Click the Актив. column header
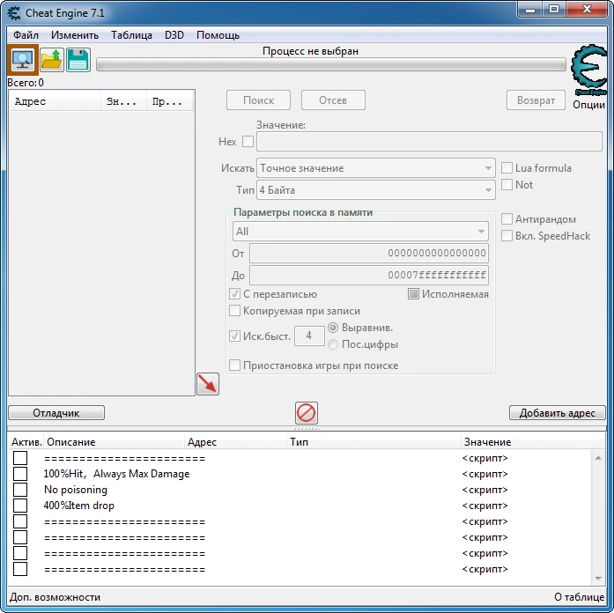The width and height of the screenshot is (614, 613). [26, 442]
